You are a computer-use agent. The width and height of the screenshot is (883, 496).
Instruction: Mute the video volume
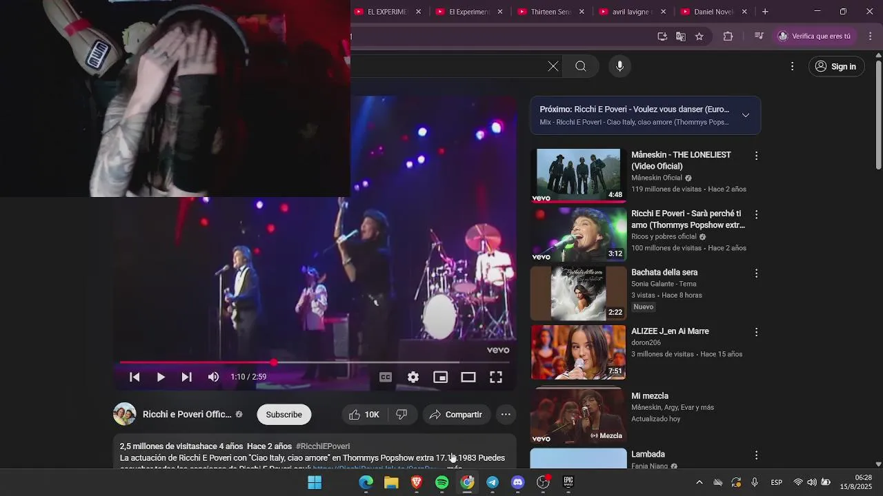pos(214,377)
